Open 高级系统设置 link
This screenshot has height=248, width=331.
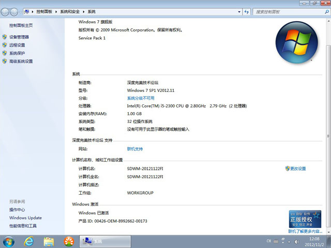21,61
